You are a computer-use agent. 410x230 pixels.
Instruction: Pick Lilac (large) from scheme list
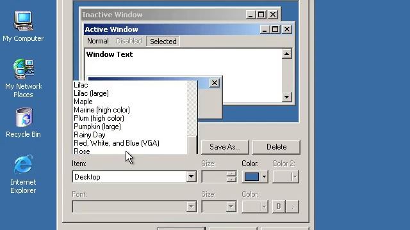point(130,93)
